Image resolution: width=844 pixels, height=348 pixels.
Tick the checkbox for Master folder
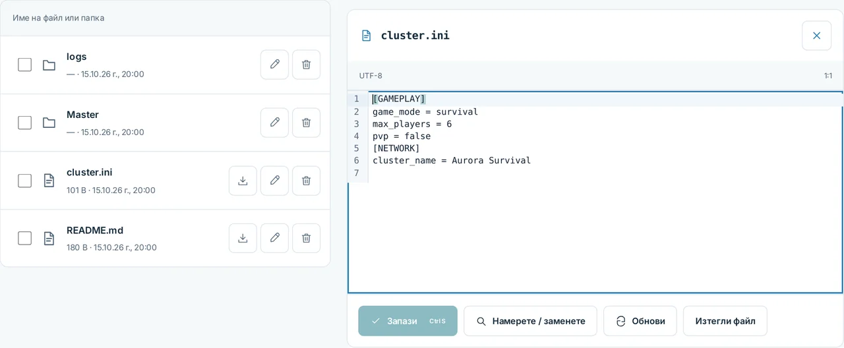[x=24, y=123]
